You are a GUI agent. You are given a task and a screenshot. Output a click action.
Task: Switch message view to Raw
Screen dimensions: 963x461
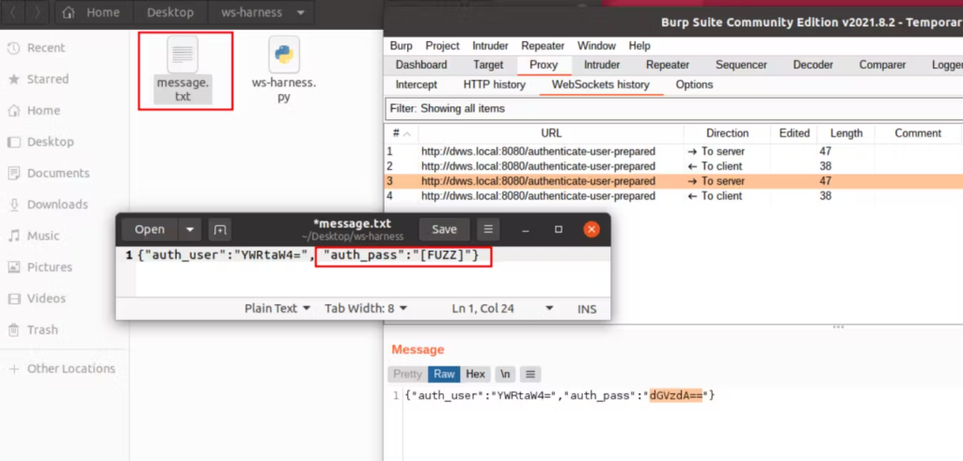coord(444,374)
